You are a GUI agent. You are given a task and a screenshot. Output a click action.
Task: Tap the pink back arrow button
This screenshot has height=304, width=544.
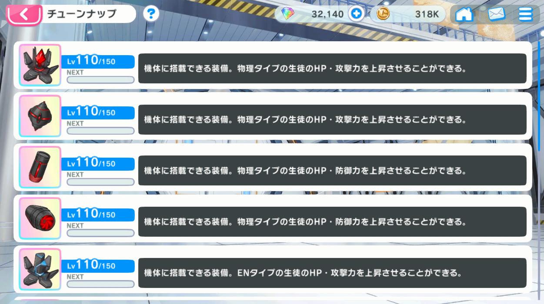(24, 14)
